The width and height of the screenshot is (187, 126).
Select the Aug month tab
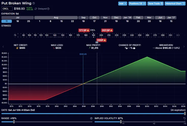pyautogui.click(x=56, y=18)
